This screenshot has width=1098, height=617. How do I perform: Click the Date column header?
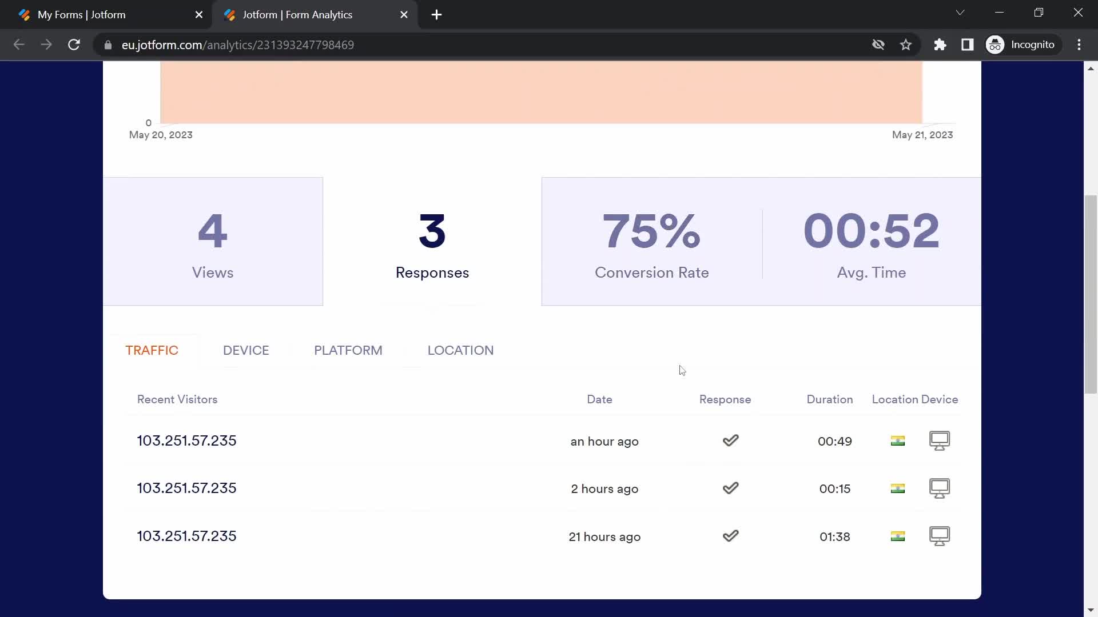[599, 399]
